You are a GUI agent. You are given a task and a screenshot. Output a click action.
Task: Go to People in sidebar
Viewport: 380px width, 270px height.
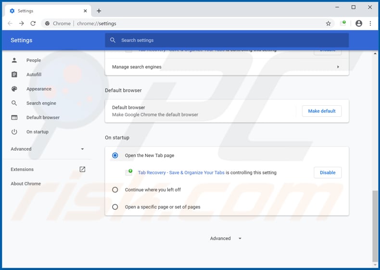[x=34, y=60]
